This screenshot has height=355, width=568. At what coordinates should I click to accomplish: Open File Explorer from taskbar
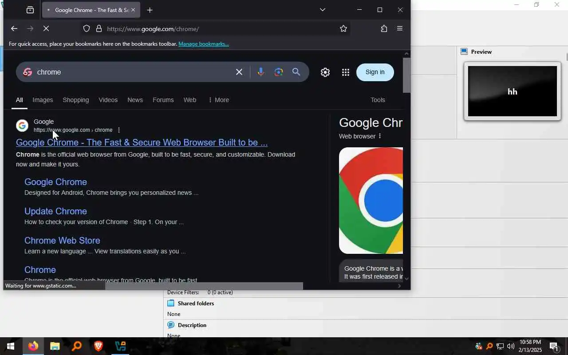(x=55, y=346)
